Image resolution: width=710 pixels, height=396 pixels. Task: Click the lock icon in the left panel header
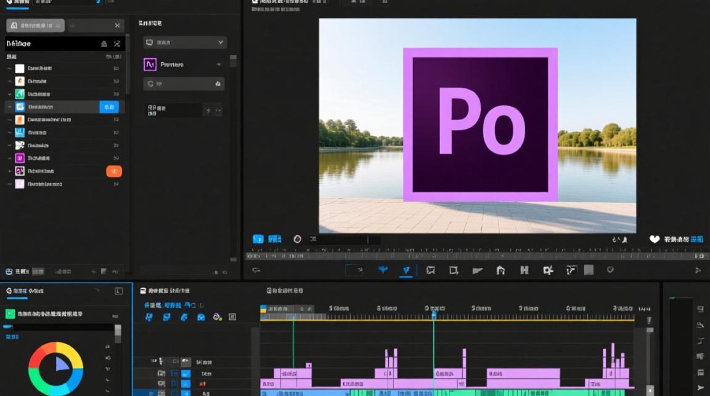(x=104, y=44)
